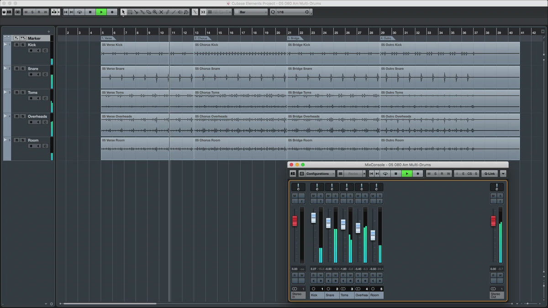Open the 1/16 quantize preset dropdown
Image resolution: width=548 pixels, height=308 pixels.
[x=292, y=12]
